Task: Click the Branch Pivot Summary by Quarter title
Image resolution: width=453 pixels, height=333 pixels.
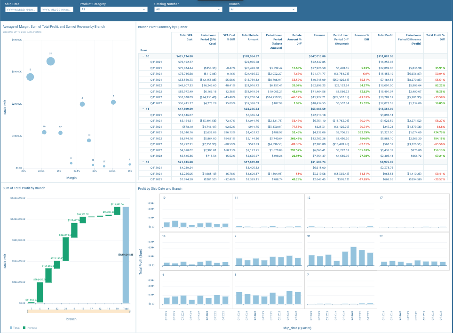Action: (163, 27)
